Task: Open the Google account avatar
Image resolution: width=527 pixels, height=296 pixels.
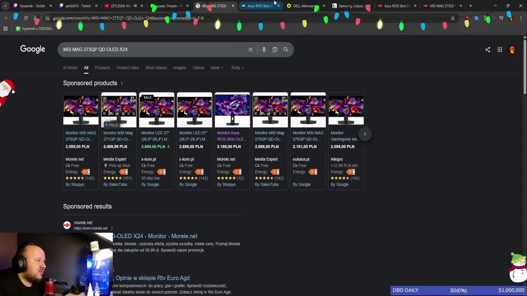Action: coord(512,50)
